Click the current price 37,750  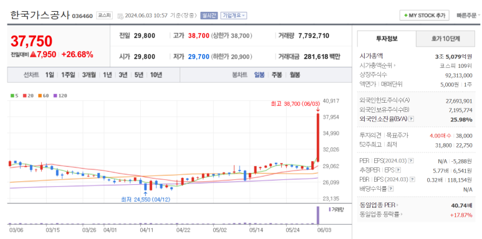31,41
